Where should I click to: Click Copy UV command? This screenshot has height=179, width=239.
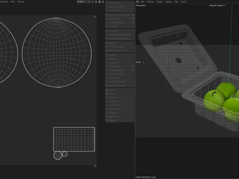[120, 90]
